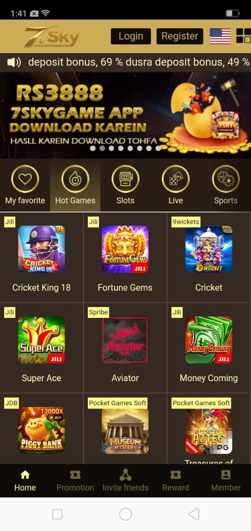Switch to the Reward tab
This screenshot has width=251, height=531.
click(x=176, y=481)
